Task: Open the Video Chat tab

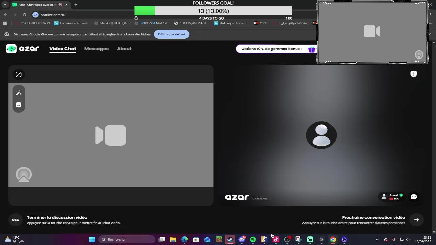Action: 63,49
